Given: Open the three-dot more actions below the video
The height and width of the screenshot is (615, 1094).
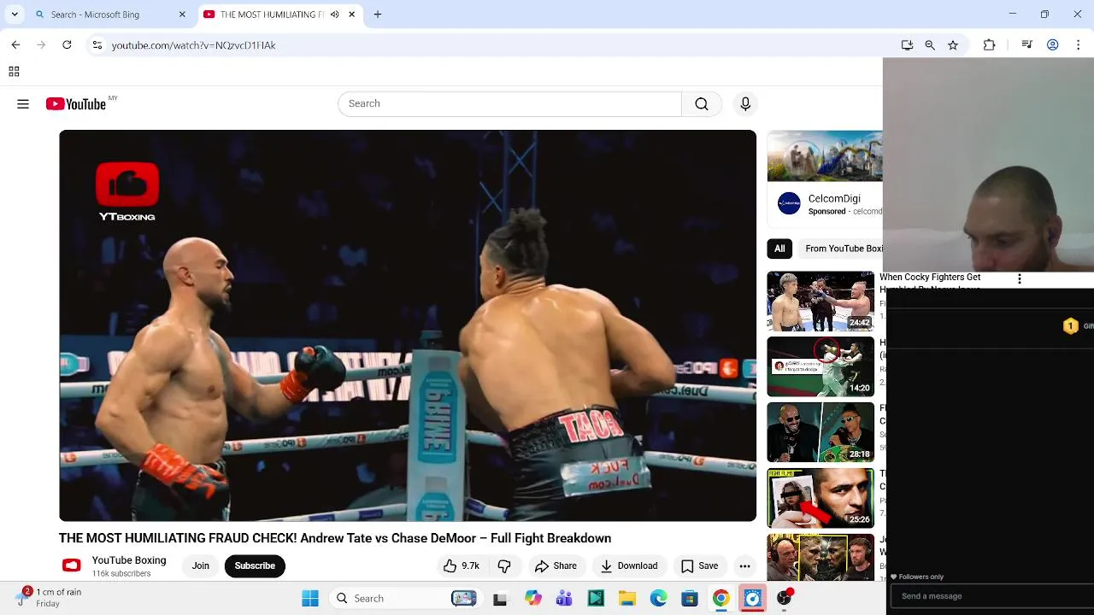Looking at the screenshot, I should 744,565.
